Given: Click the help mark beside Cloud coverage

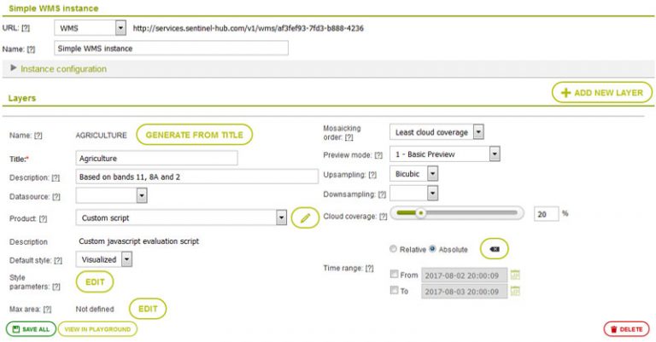Looking at the screenshot, I should 383,217.
